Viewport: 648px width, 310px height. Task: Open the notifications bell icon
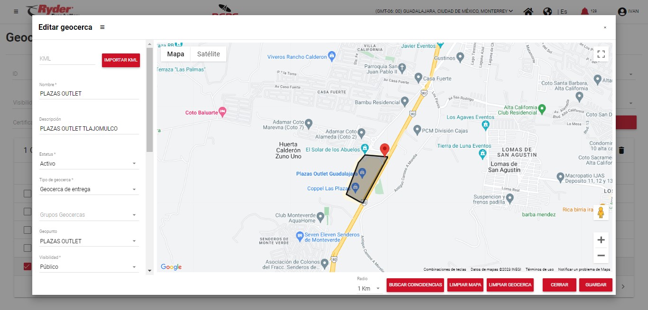point(584,11)
